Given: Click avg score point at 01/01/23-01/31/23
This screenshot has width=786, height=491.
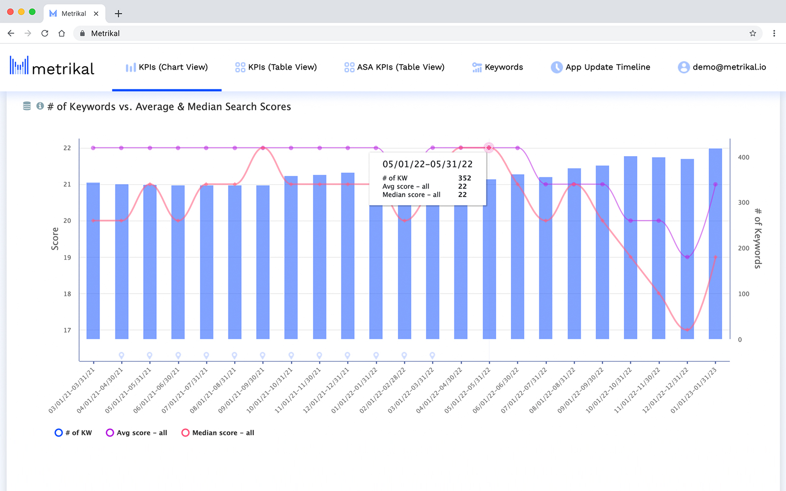Looking at the screenshot, I should (715, 185).
